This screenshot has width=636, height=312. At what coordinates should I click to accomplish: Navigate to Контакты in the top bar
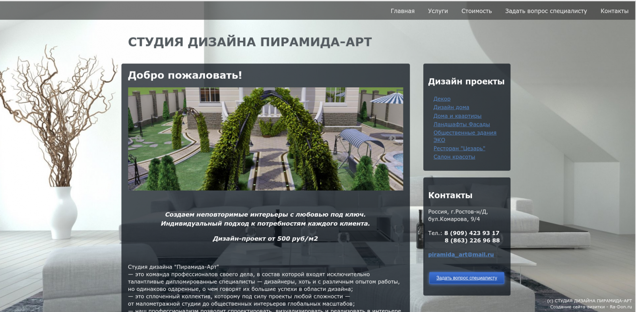click(614, 11)
